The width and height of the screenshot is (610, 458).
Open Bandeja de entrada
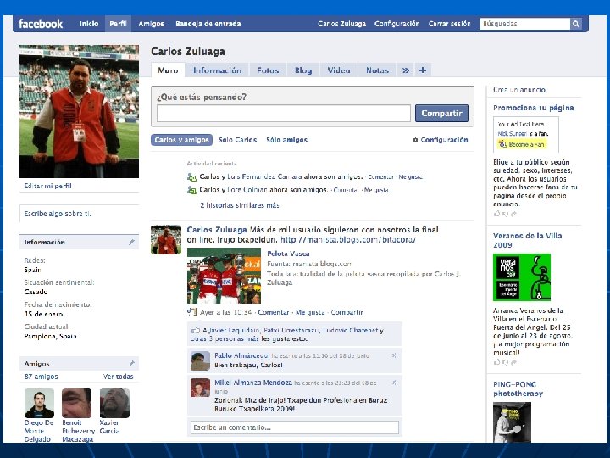click(x=208, y=24)
